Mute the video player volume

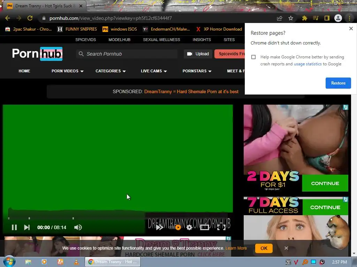[x=78, y=227]
